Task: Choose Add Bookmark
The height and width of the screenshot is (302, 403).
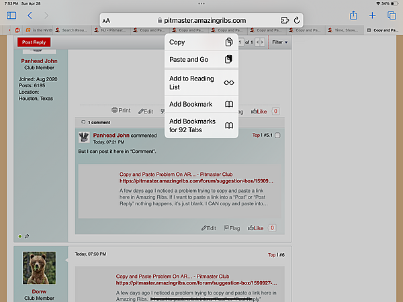Action: (201, 104)
